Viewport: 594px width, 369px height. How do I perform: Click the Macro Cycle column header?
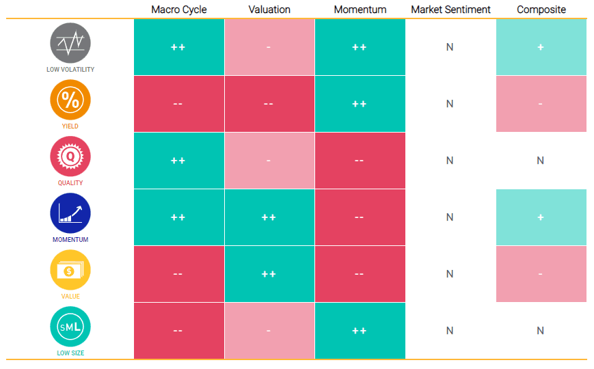178,10
